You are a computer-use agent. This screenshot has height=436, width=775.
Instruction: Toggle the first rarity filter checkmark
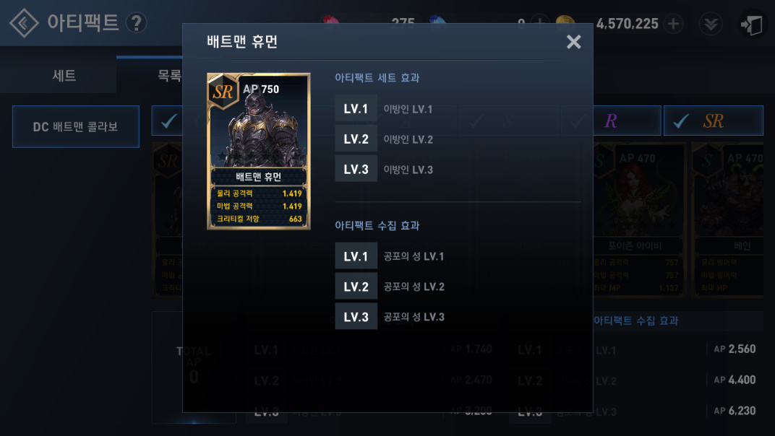click(x=167, y=121)
